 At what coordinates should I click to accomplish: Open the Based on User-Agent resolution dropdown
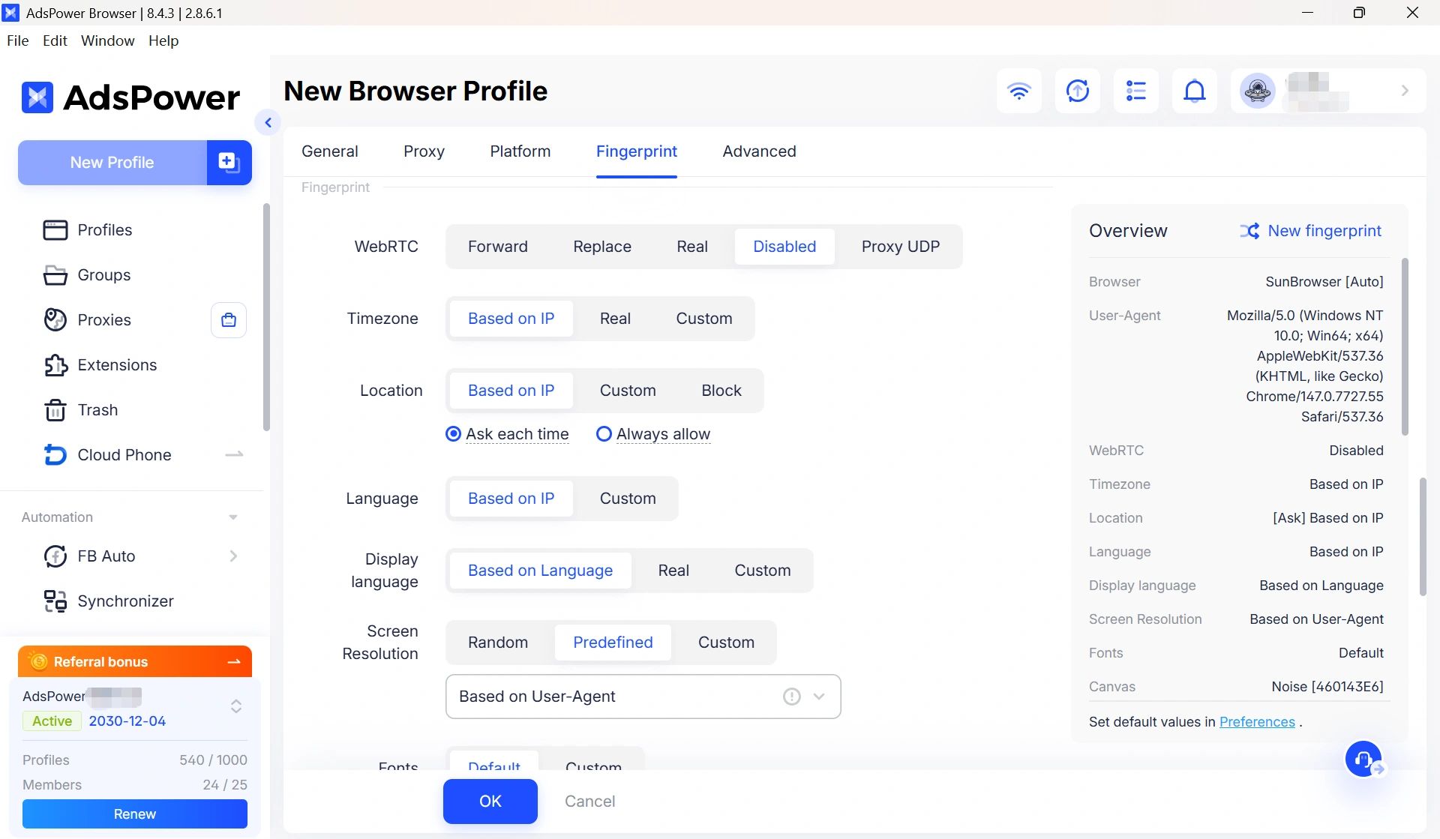pos(643,697)
